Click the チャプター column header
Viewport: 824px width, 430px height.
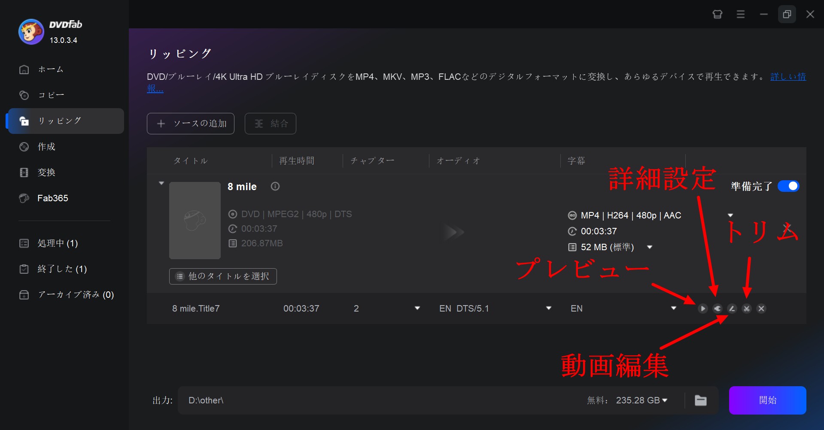click(x=372, y=161)
